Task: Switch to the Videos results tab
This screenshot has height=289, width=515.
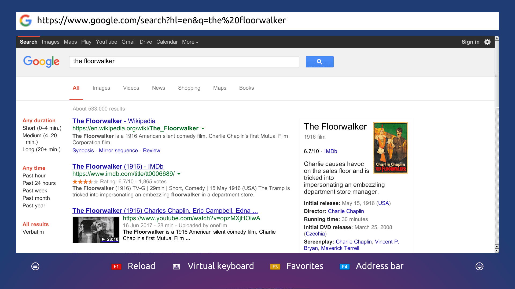Action: tap(131, 88)
